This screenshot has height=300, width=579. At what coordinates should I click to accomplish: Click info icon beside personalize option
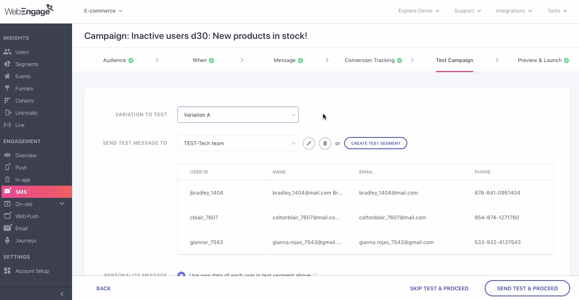(315, 275)
